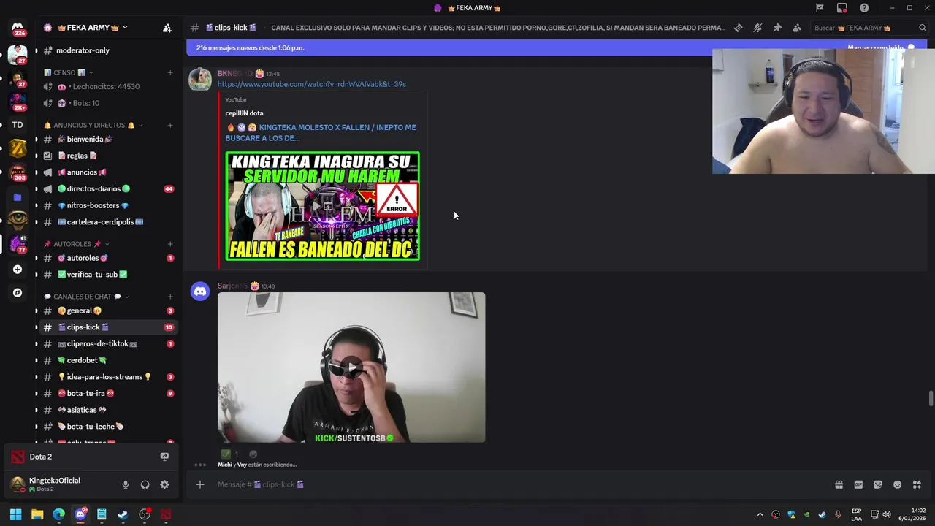Open the sticker picker

click(878, 484)
